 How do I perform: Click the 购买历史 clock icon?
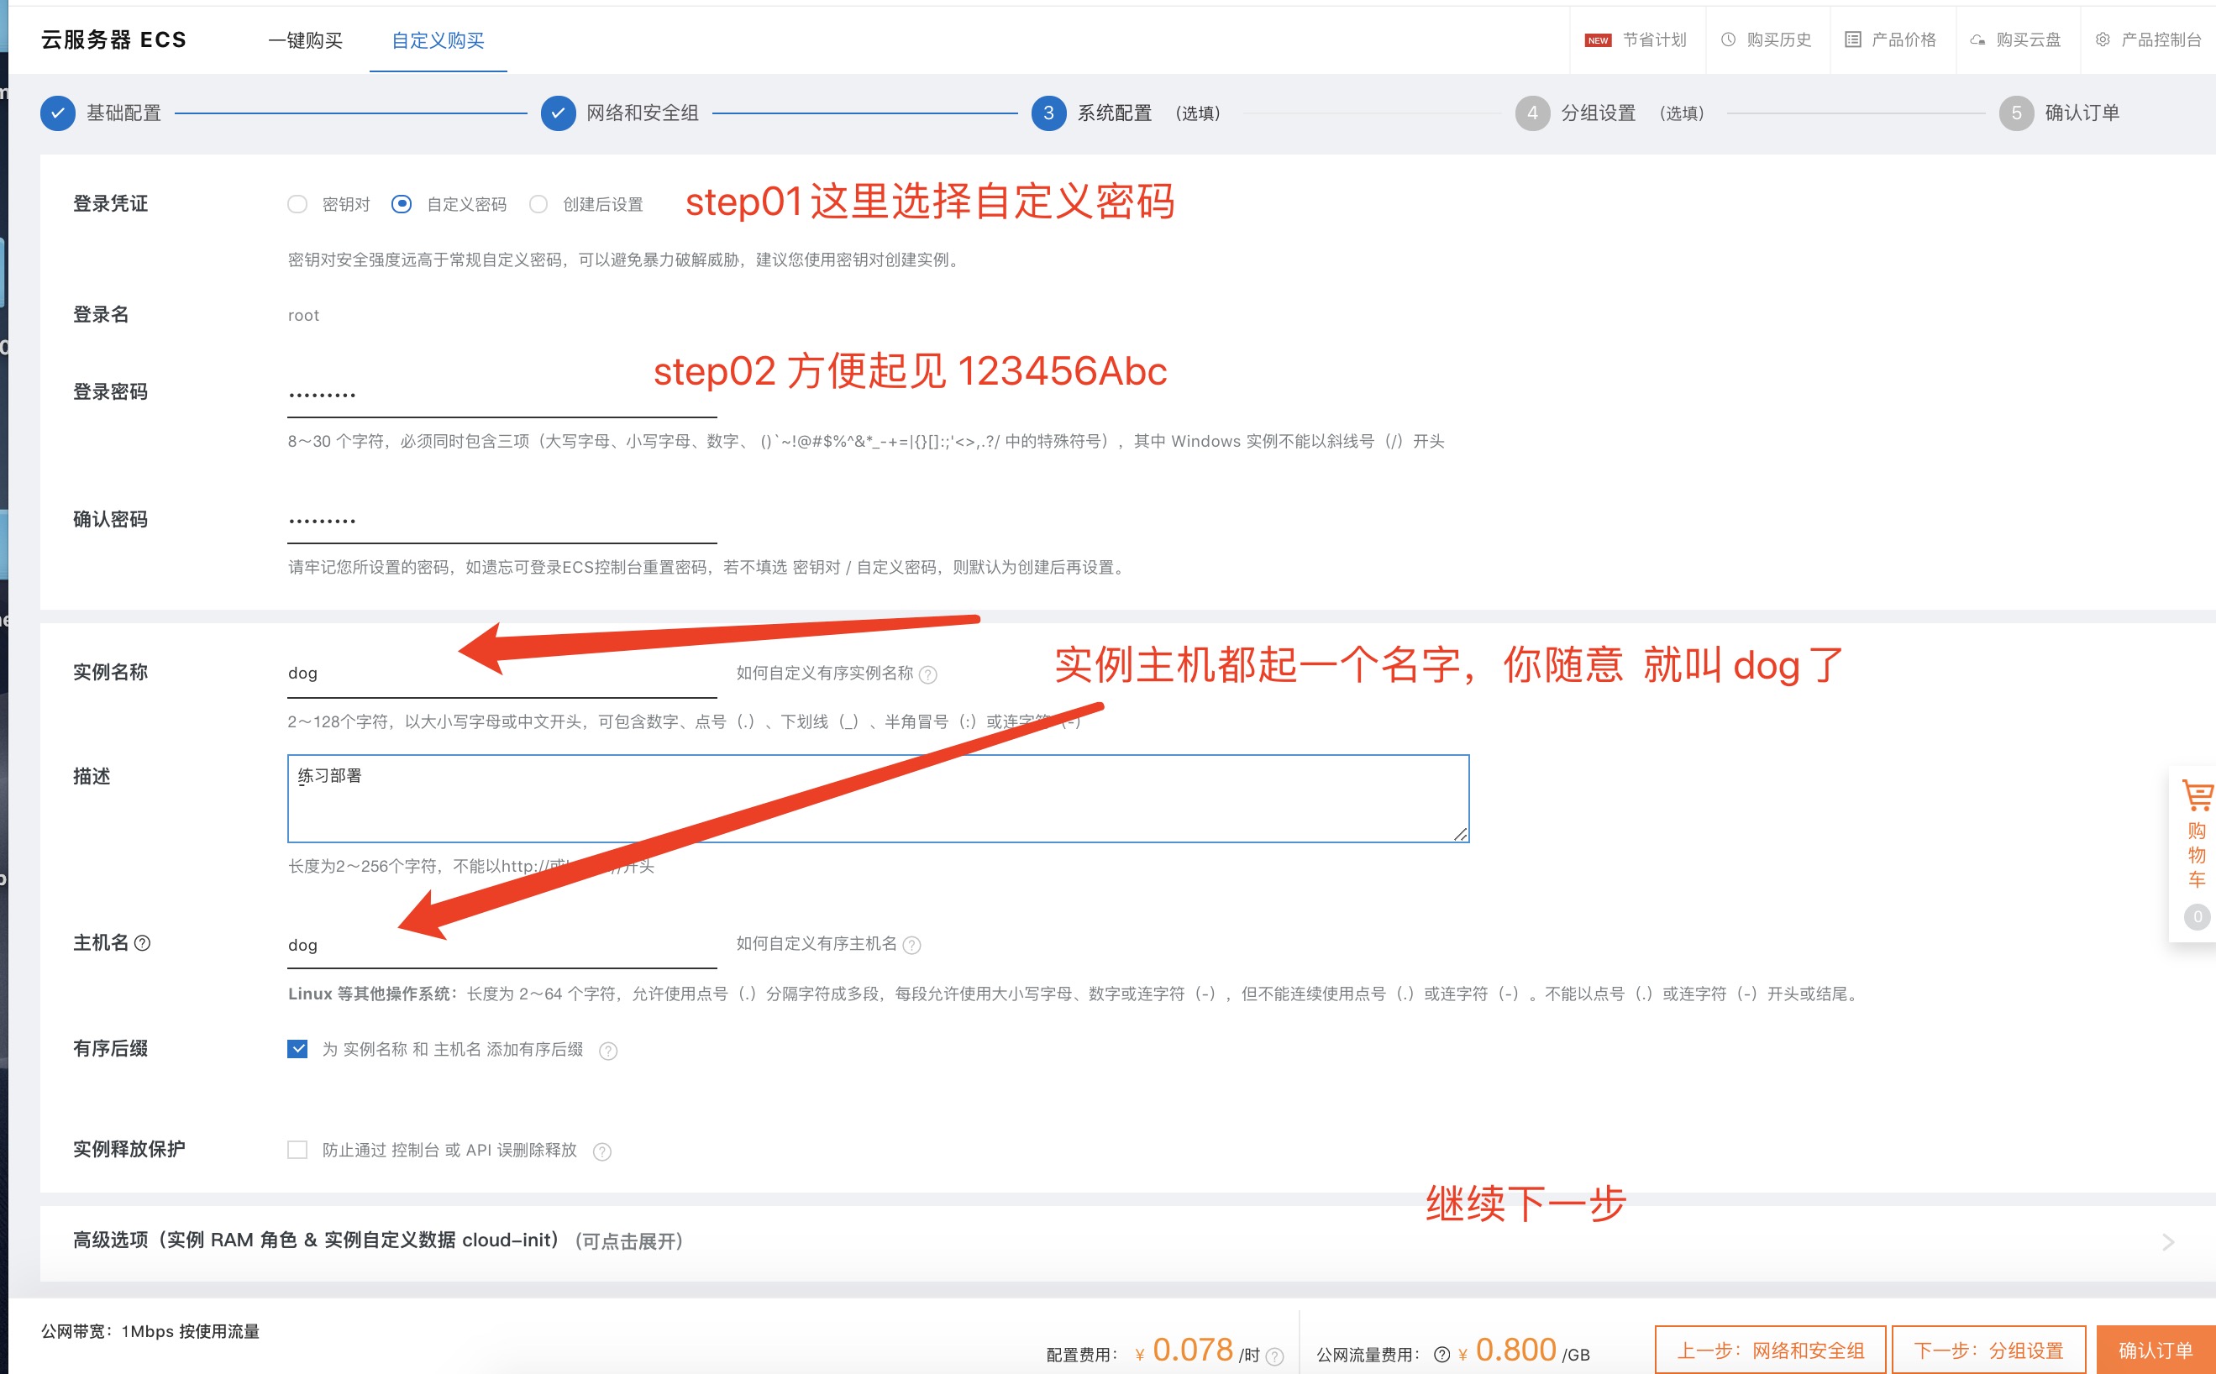pyautogui.click(x=1728, y=40)
